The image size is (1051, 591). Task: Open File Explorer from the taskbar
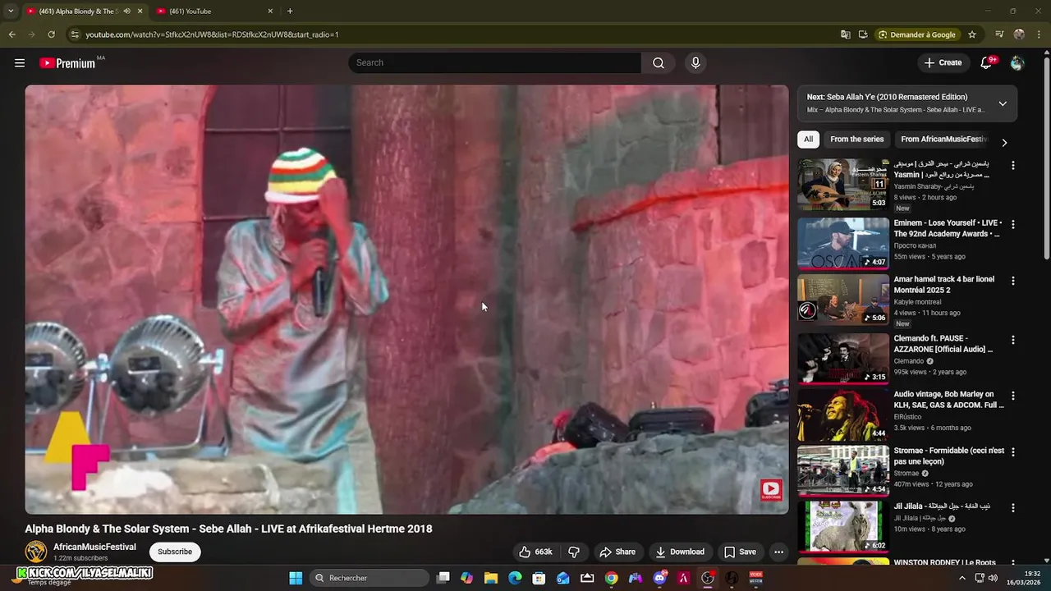pos(491,578)
